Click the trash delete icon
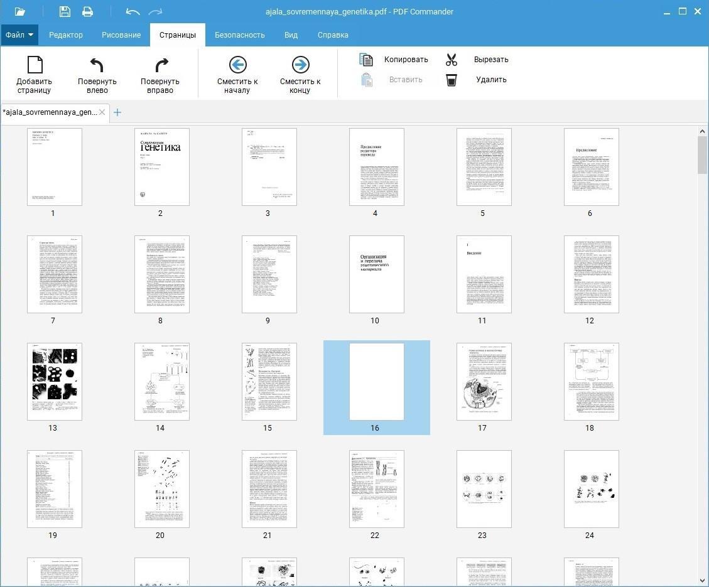 [x=452, y=80]
